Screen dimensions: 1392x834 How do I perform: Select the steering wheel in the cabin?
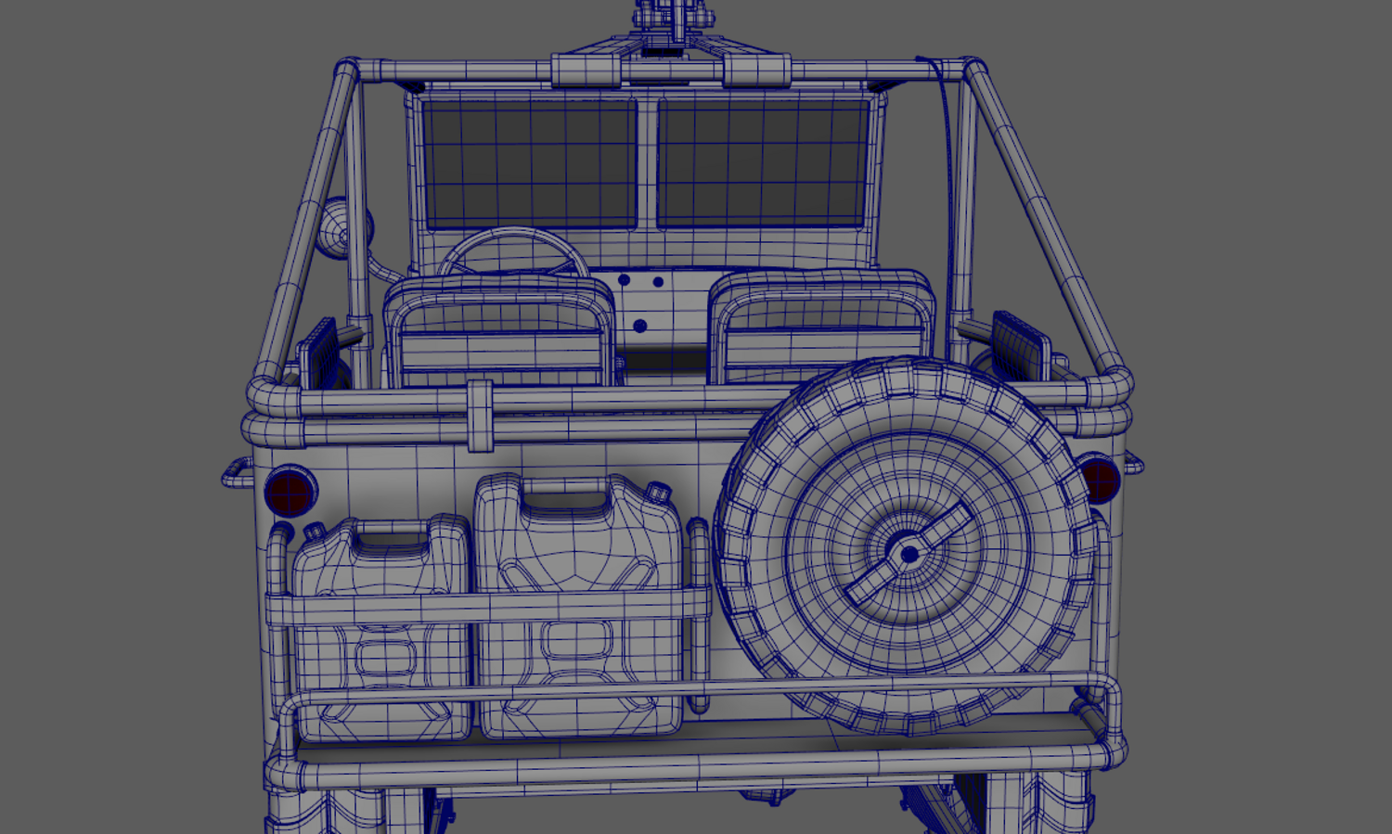point(513,253)
